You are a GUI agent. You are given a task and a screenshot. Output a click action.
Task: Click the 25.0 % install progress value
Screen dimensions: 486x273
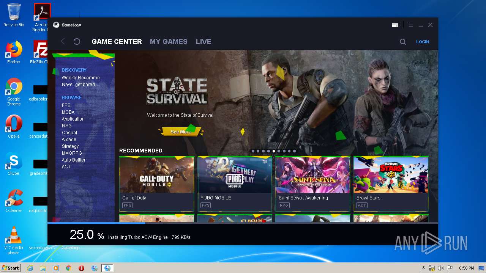[x=87, y=235]
